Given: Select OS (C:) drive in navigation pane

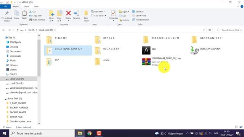Looking at the screenshot, I should click(x=13, y=74).
